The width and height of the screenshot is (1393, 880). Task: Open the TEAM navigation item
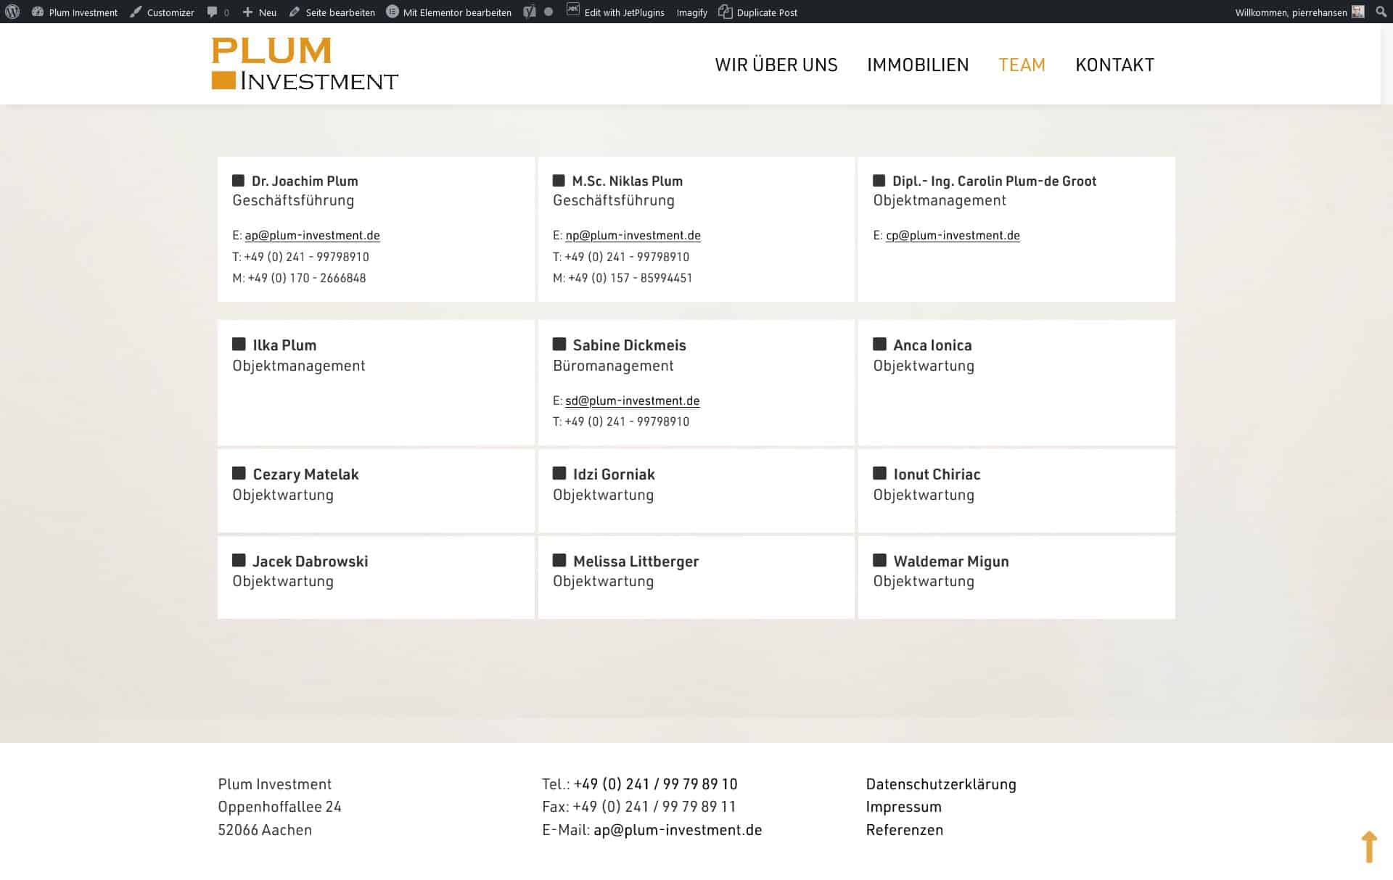click(x=1022, y=65)
